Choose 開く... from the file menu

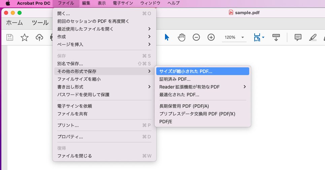[x=104, y=13]
